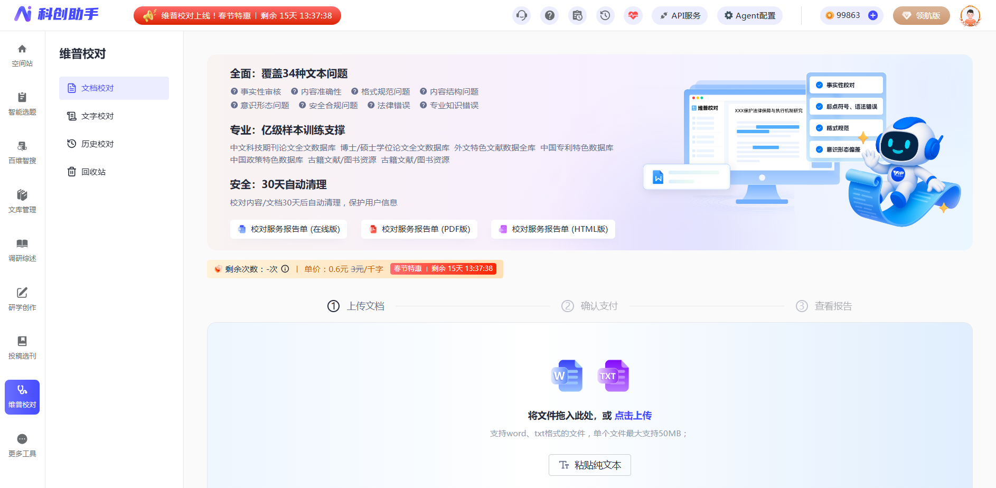Select the 智能选题 sidebar icon
Screen dimensions: 996x488
(x=22, y=104)
